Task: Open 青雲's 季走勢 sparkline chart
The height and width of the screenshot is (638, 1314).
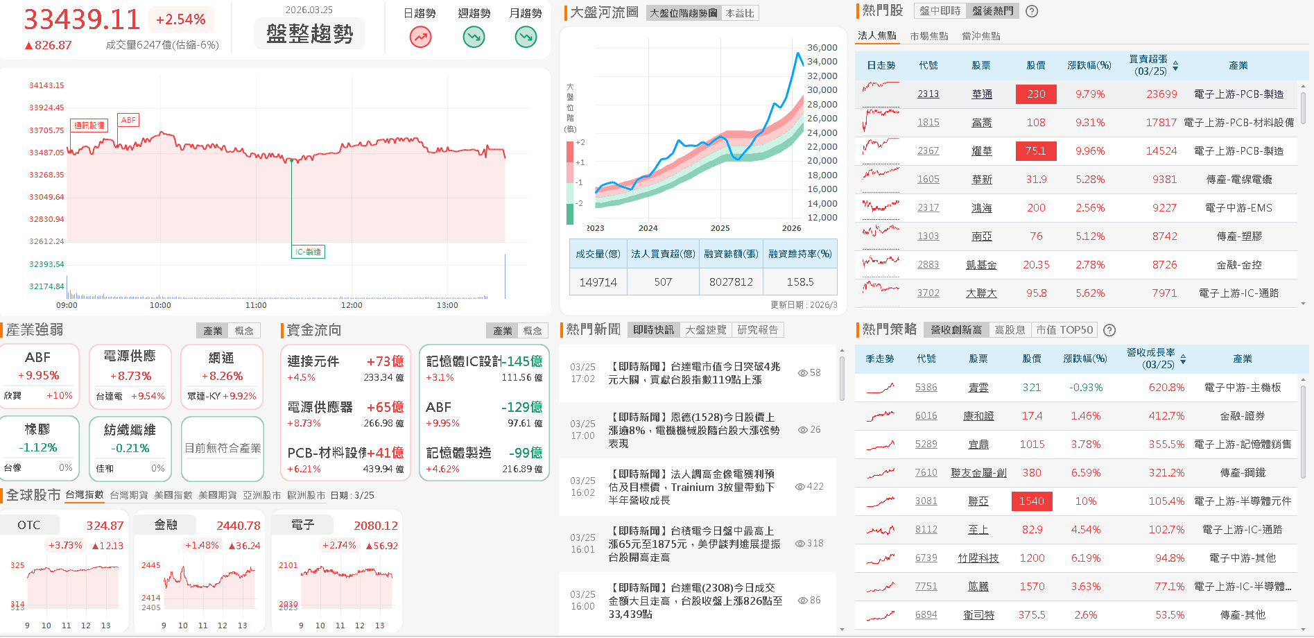Action: [x=879, y=387]
